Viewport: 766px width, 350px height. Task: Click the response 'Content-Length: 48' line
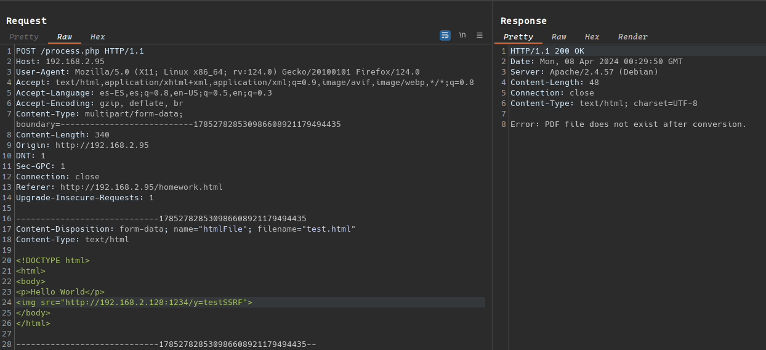point(555,83)
